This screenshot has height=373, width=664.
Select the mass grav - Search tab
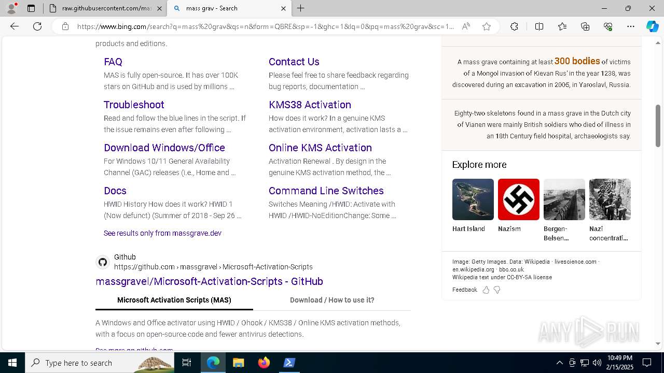click(229, 8)
